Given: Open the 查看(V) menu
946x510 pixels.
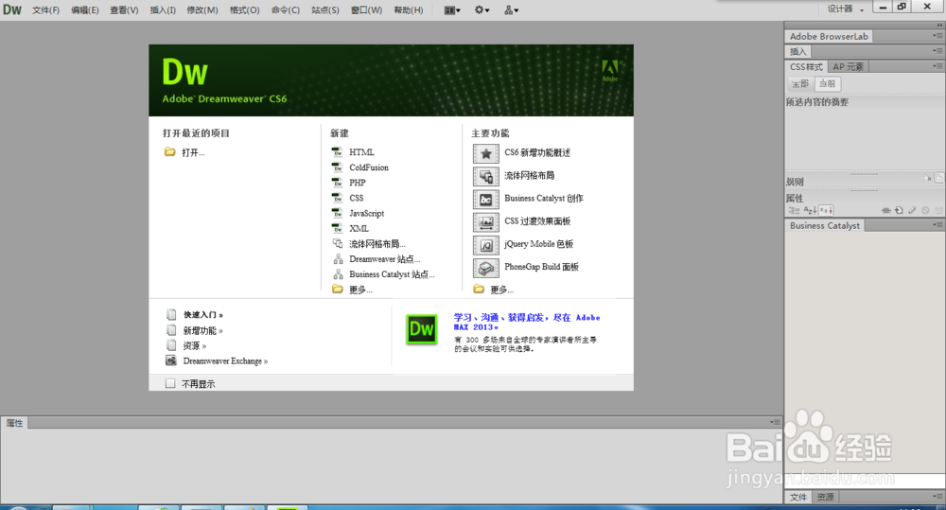Looking at the screenshot, I should (x=124, y=10).
